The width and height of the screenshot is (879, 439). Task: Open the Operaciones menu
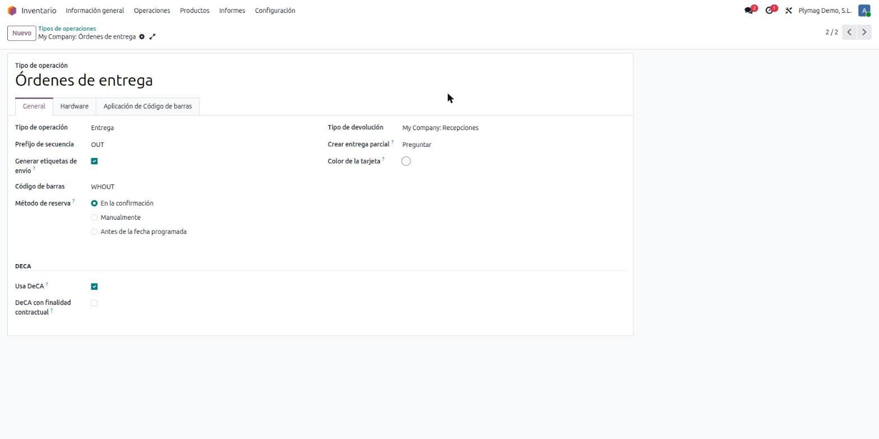(x=152, y=11)
